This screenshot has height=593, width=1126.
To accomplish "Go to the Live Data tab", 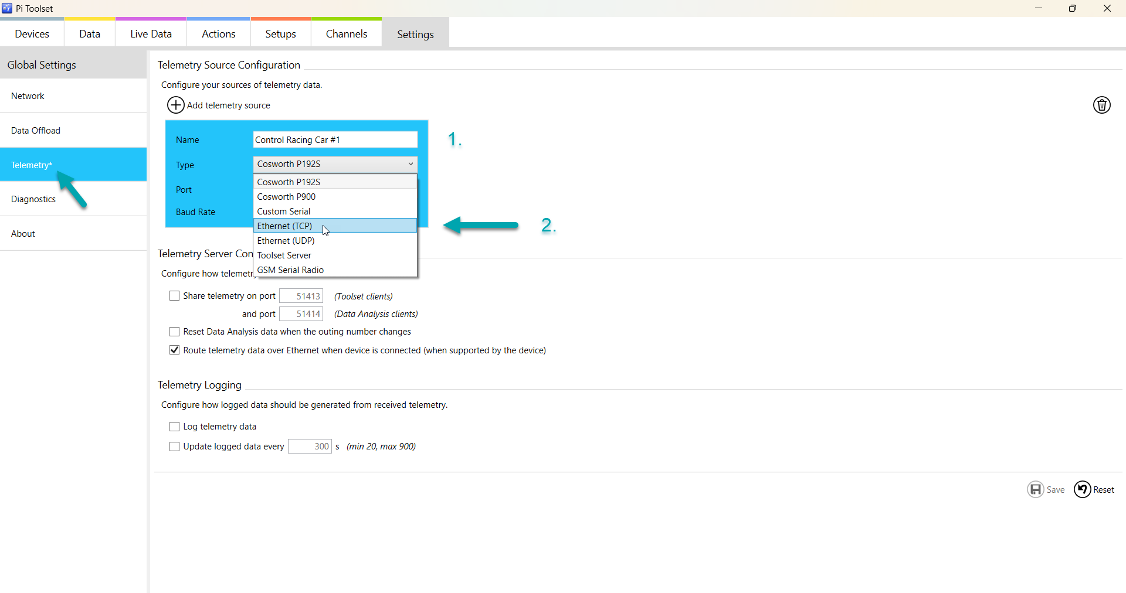I will pos(151,34).
